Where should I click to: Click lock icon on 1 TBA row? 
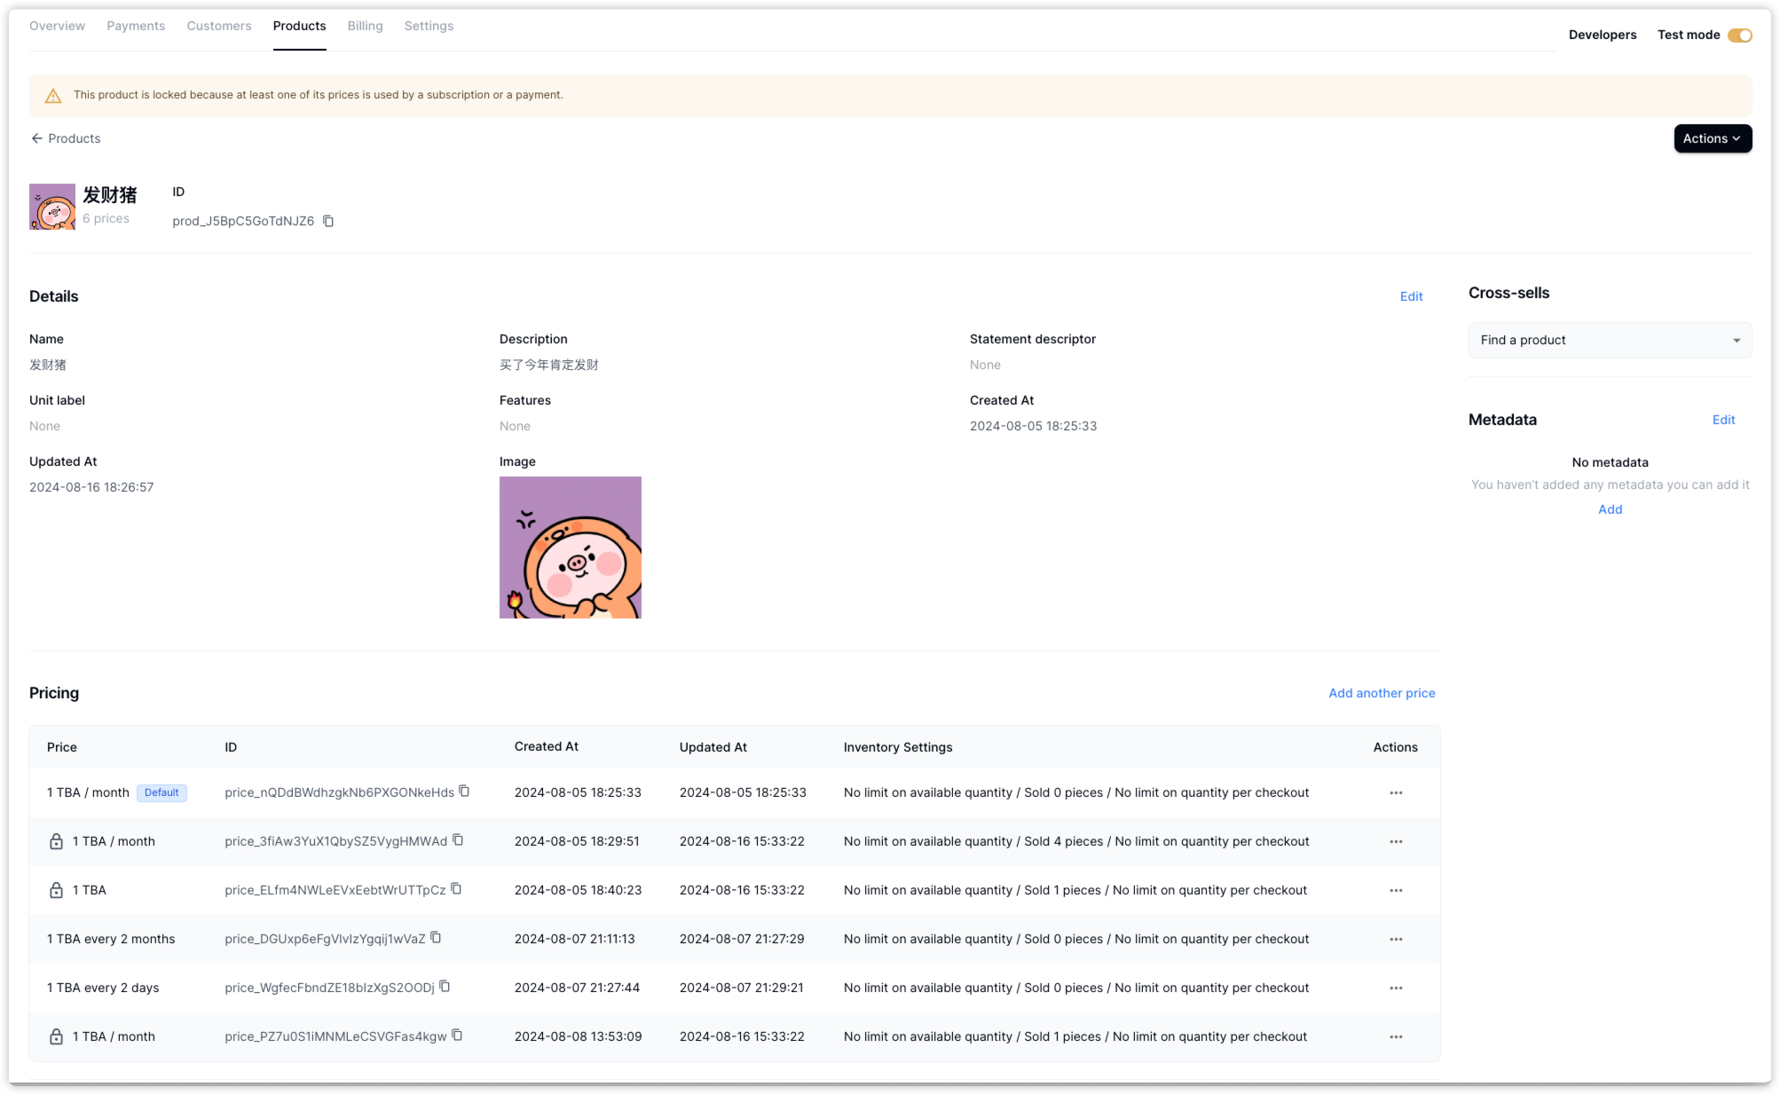56,890
